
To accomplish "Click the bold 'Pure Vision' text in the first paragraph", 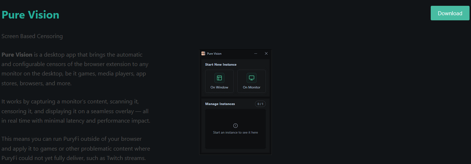I will coord(17,55).
